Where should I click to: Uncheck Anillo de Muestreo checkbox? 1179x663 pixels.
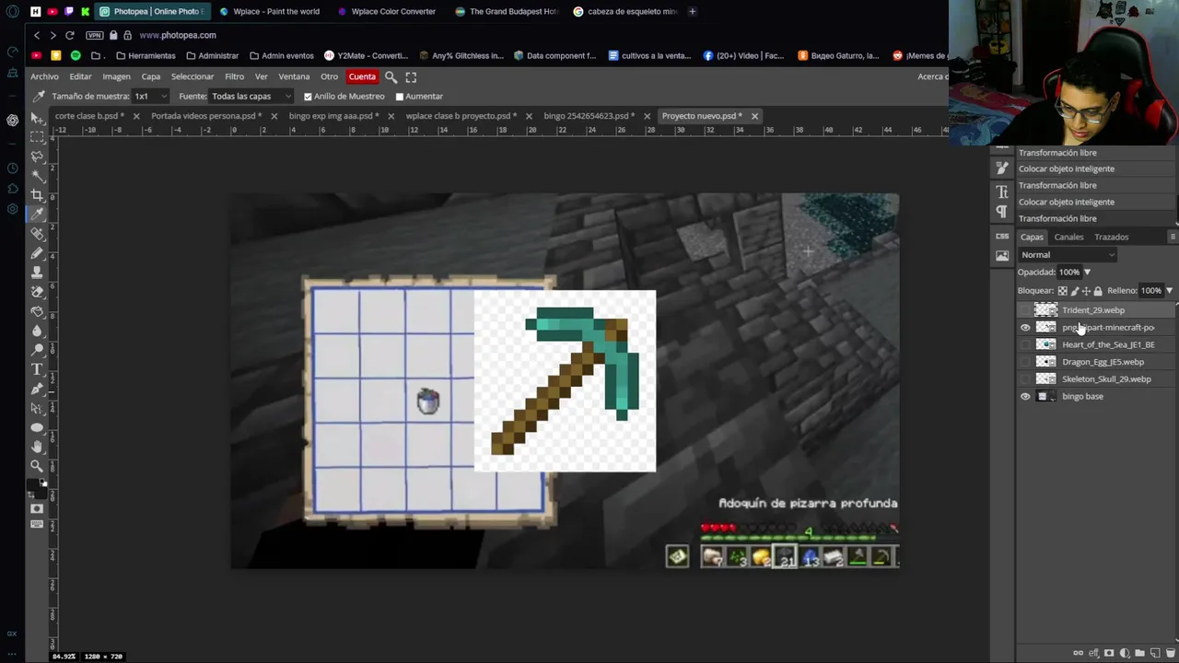(x=308, y=97)
